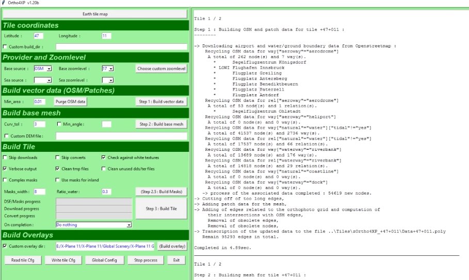Disable Check against white textures

coord(104,157)
